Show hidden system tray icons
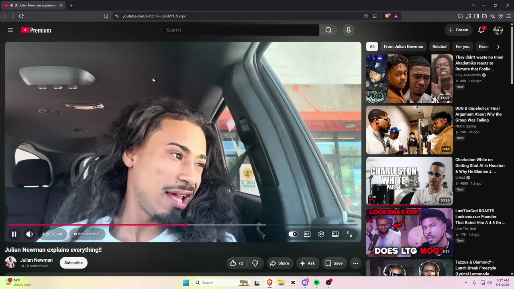 (466, 283)
